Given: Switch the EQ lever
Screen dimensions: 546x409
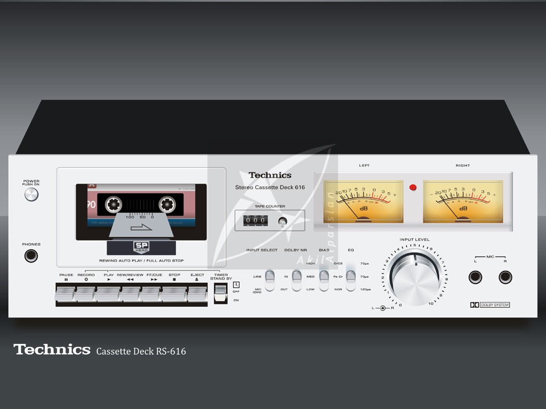Looking at the screenshot, I should pos(351,280).
